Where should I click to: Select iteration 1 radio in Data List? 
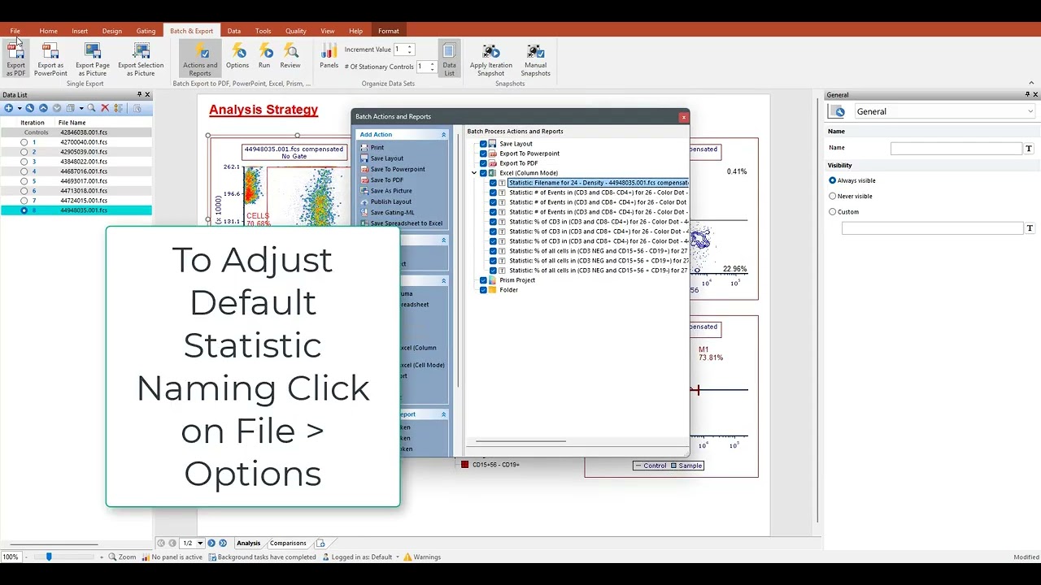click(24, 142)
